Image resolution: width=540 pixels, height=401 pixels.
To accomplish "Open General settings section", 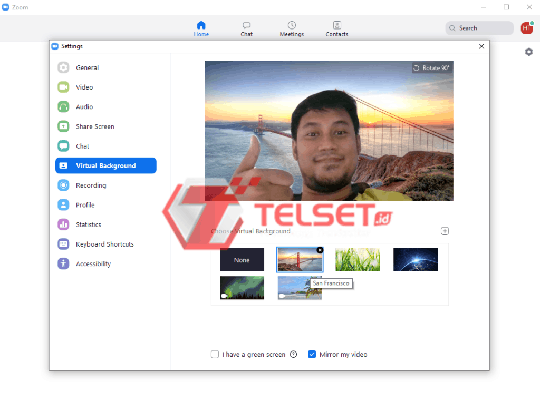I will [x=87, y=67].
